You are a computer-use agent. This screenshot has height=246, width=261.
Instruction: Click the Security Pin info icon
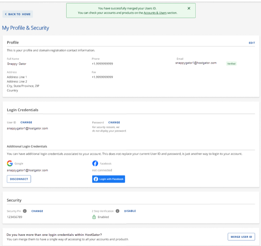point(25,211)
